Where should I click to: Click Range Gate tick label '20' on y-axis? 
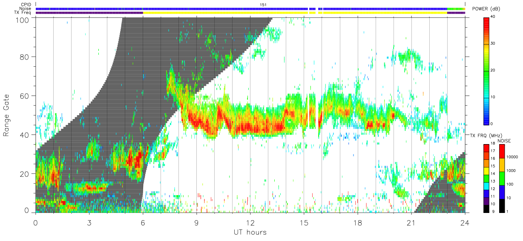(25, 174)
